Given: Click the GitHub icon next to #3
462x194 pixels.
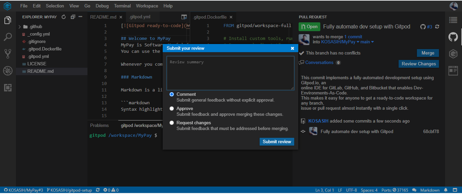Looking at the screenshot, I should (x=423, y=26).
